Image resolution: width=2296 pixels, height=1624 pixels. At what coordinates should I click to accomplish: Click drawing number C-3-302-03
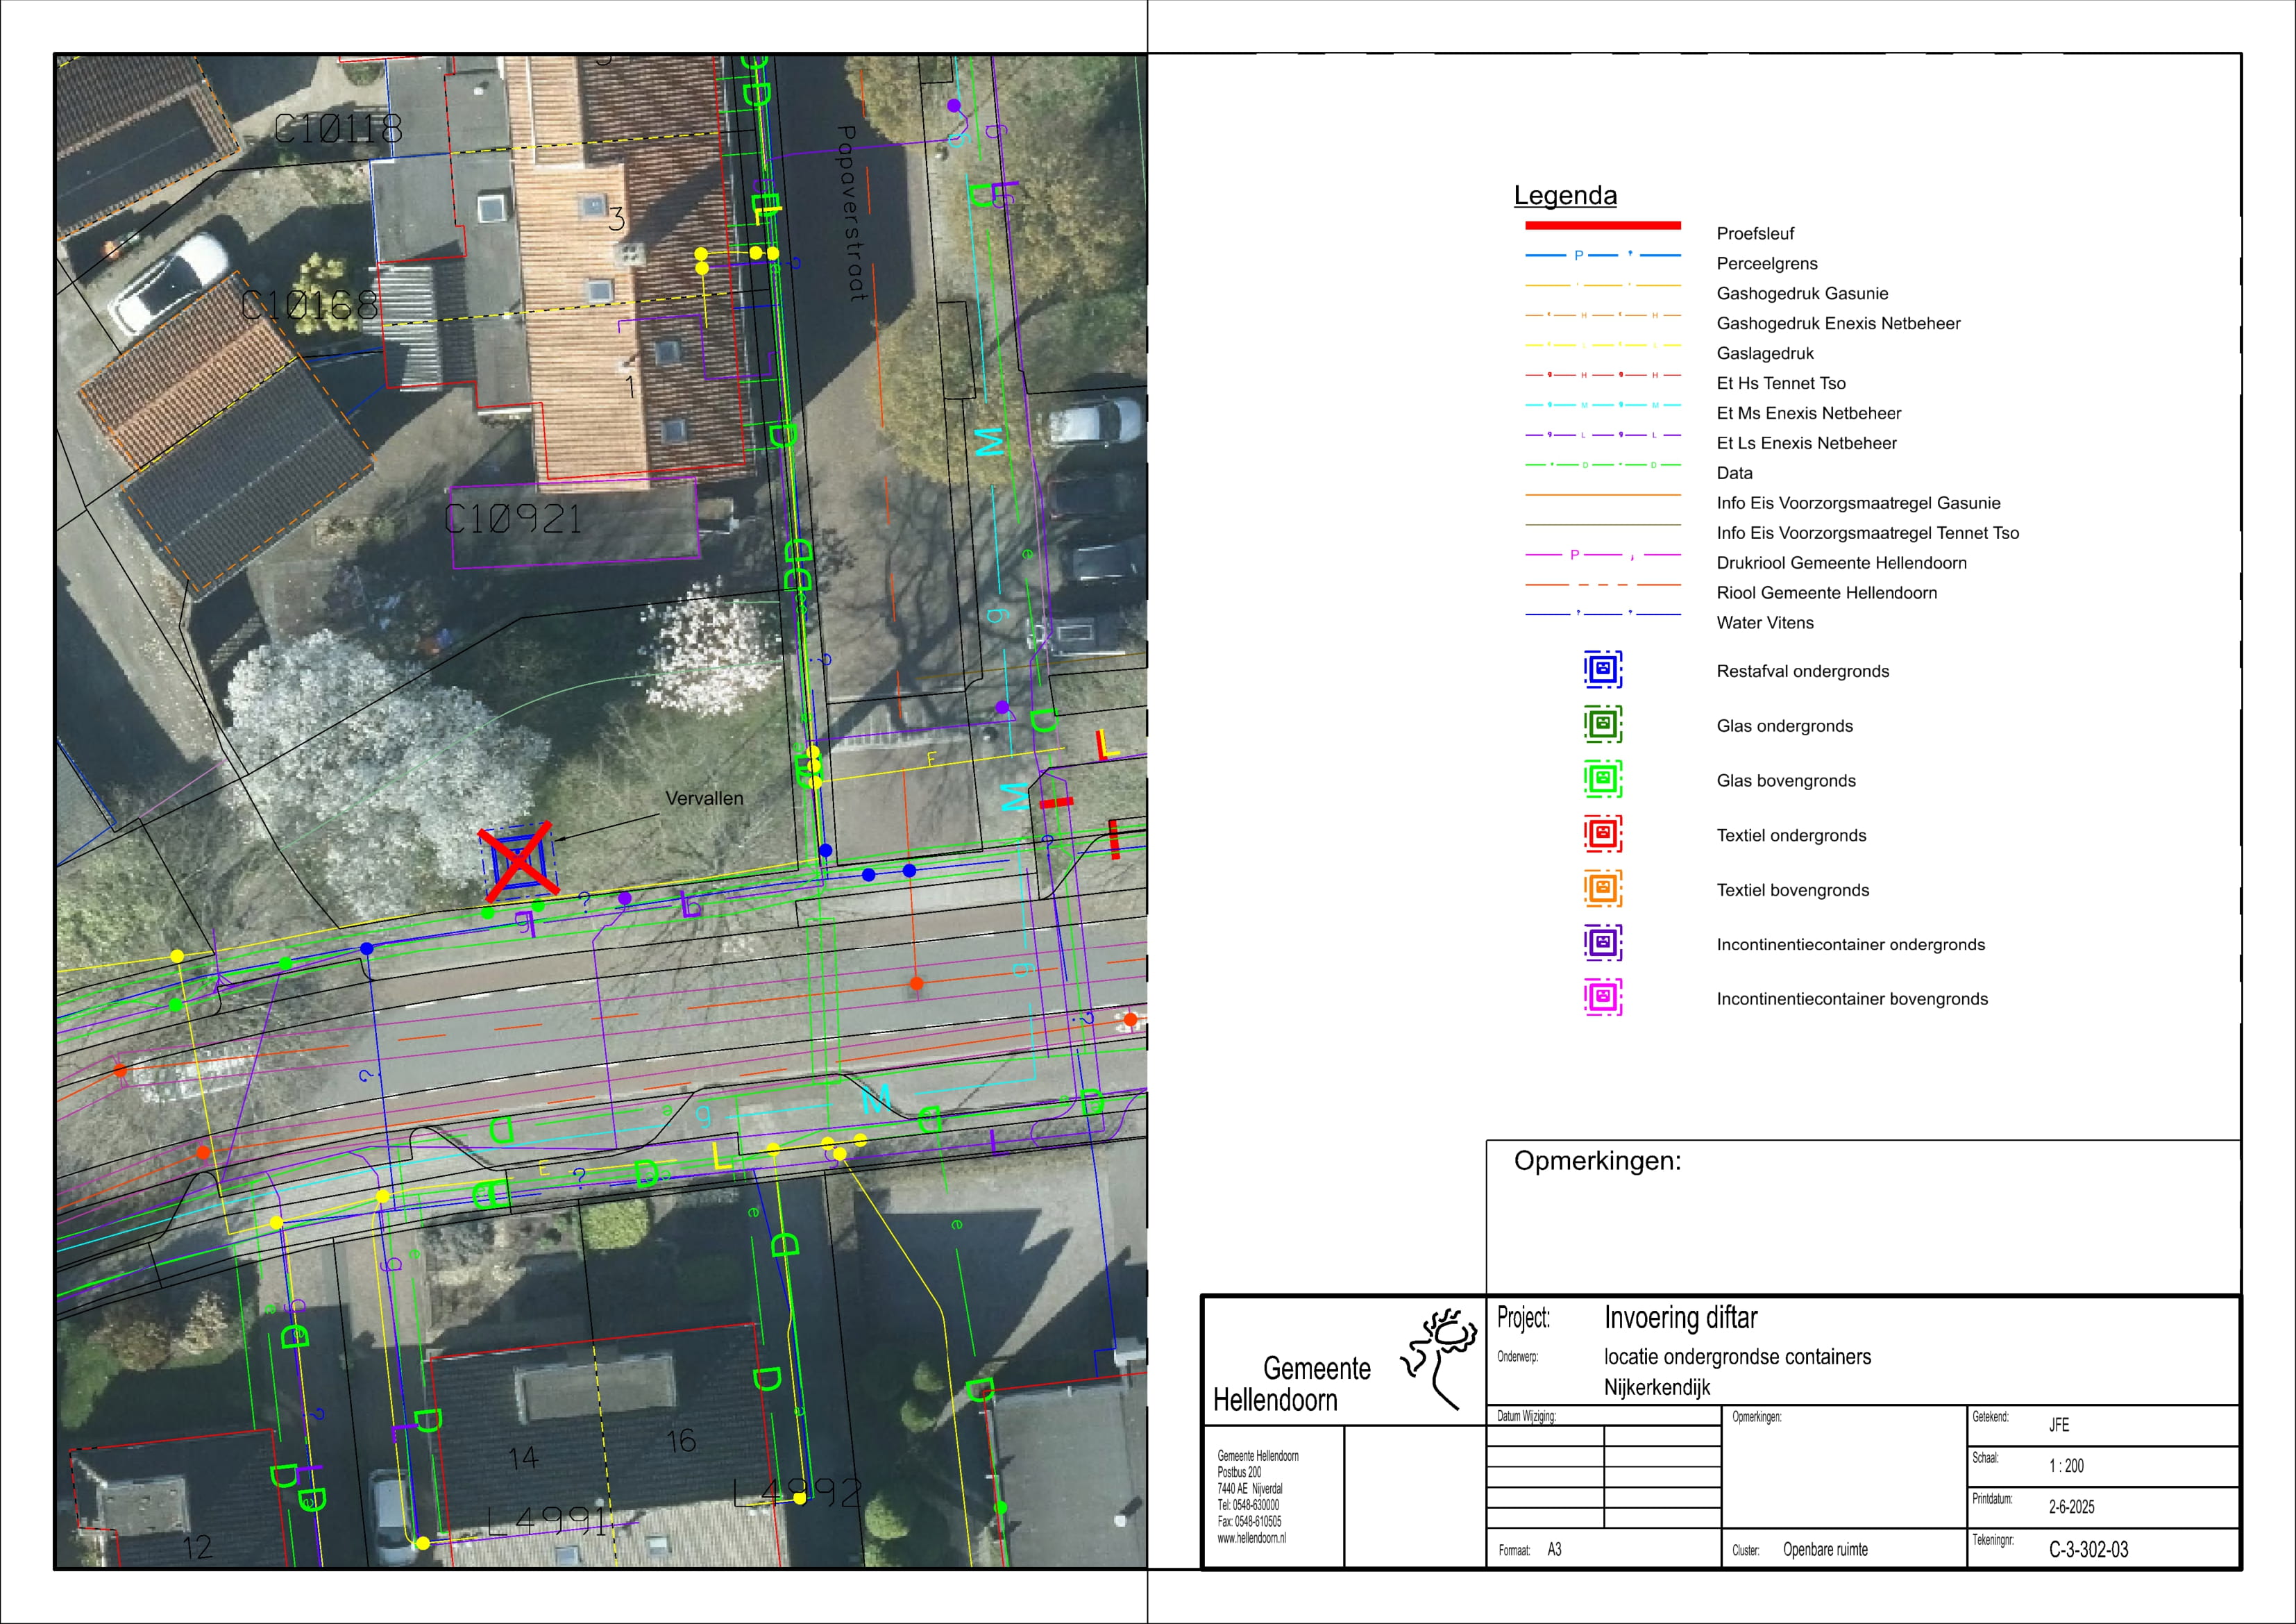2088,1550
